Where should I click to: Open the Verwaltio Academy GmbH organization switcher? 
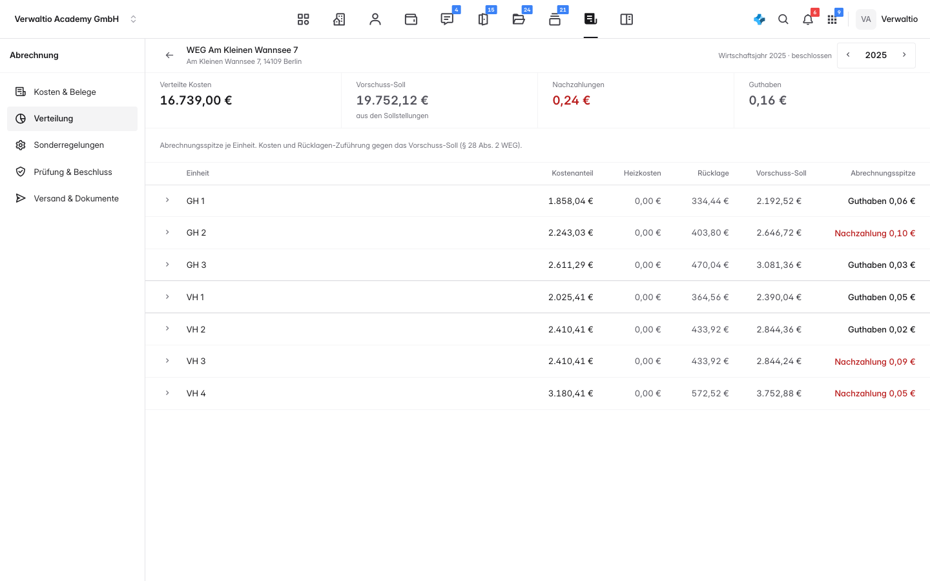click(x=76, y=19)
